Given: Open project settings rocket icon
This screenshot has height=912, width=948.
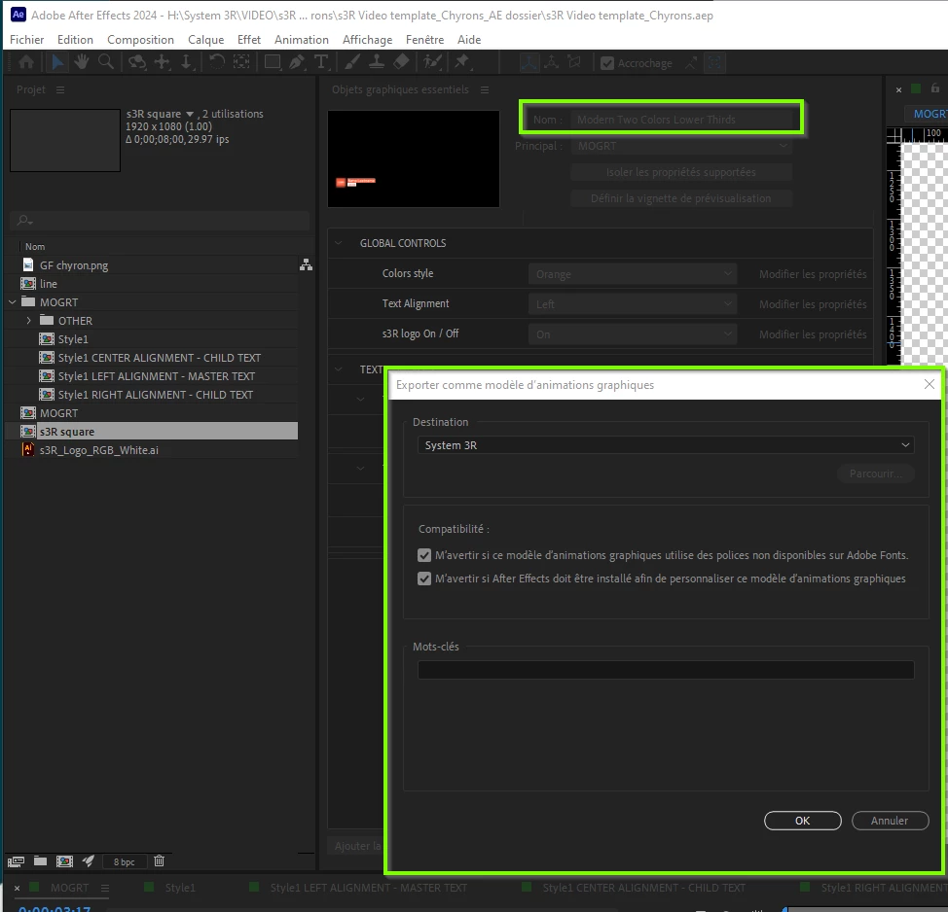Looking at the screenshot, I should click(x=89, y=861).
